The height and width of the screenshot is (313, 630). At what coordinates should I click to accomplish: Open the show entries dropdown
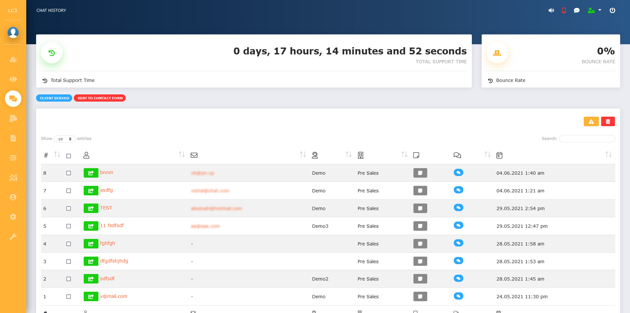(x=65, y=139)
